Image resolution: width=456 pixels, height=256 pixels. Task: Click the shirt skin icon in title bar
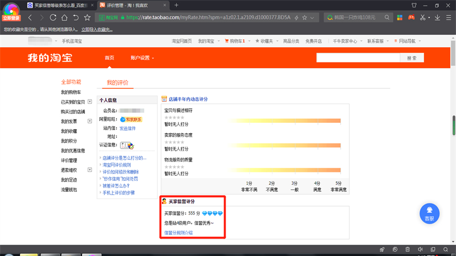(x=414, y=5)
